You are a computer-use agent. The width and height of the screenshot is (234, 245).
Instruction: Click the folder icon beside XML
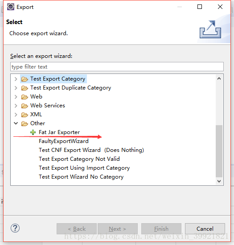tap(25, 114)
